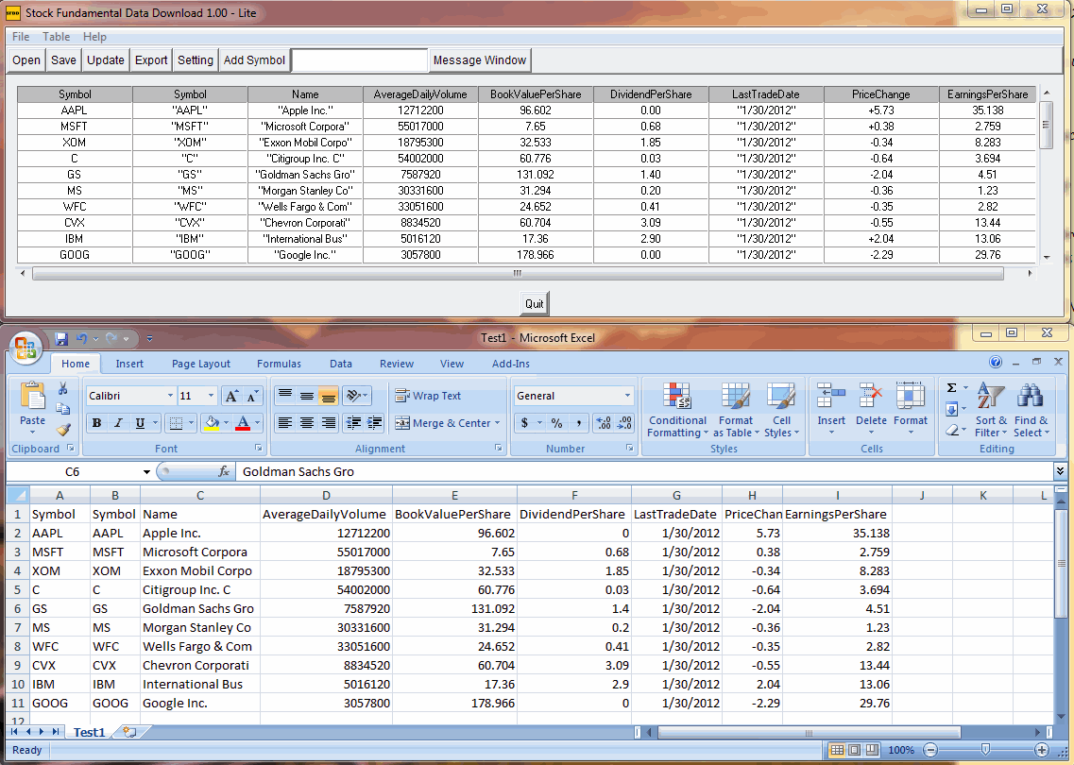Click Setting button in Stock Fundamental window
1074x765 pixels.
pos(196,60)
